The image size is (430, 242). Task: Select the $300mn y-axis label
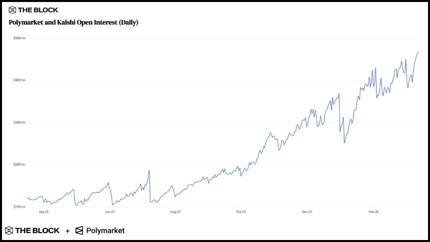point(19,122)
